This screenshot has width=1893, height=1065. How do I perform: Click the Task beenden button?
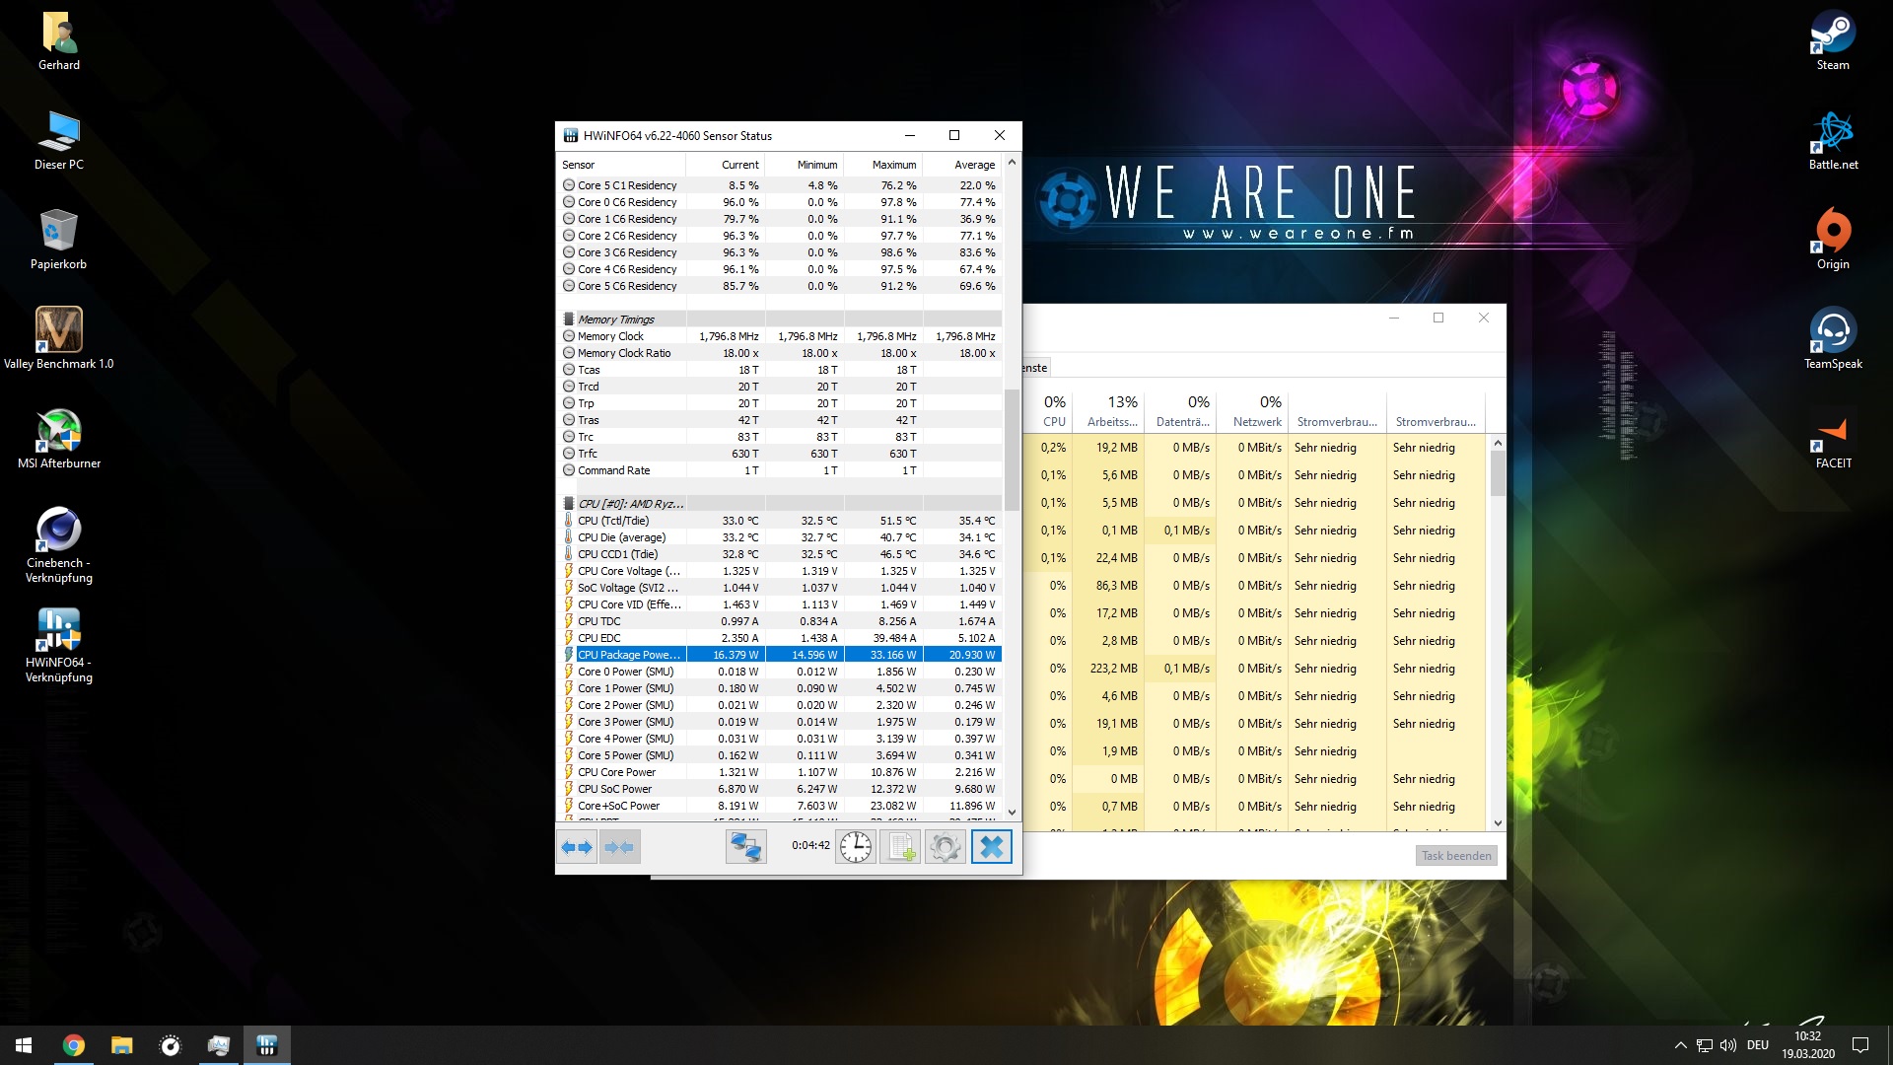click(x=1455, y=856)
